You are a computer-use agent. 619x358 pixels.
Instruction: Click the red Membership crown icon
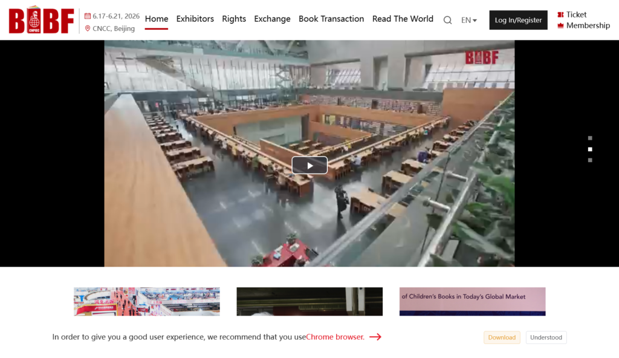click(x=560, y=25)
